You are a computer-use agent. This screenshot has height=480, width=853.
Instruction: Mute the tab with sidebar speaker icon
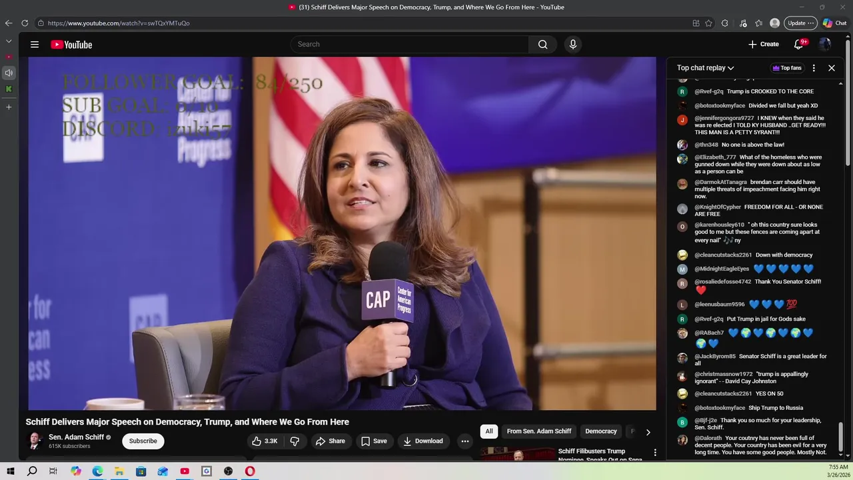9,73
